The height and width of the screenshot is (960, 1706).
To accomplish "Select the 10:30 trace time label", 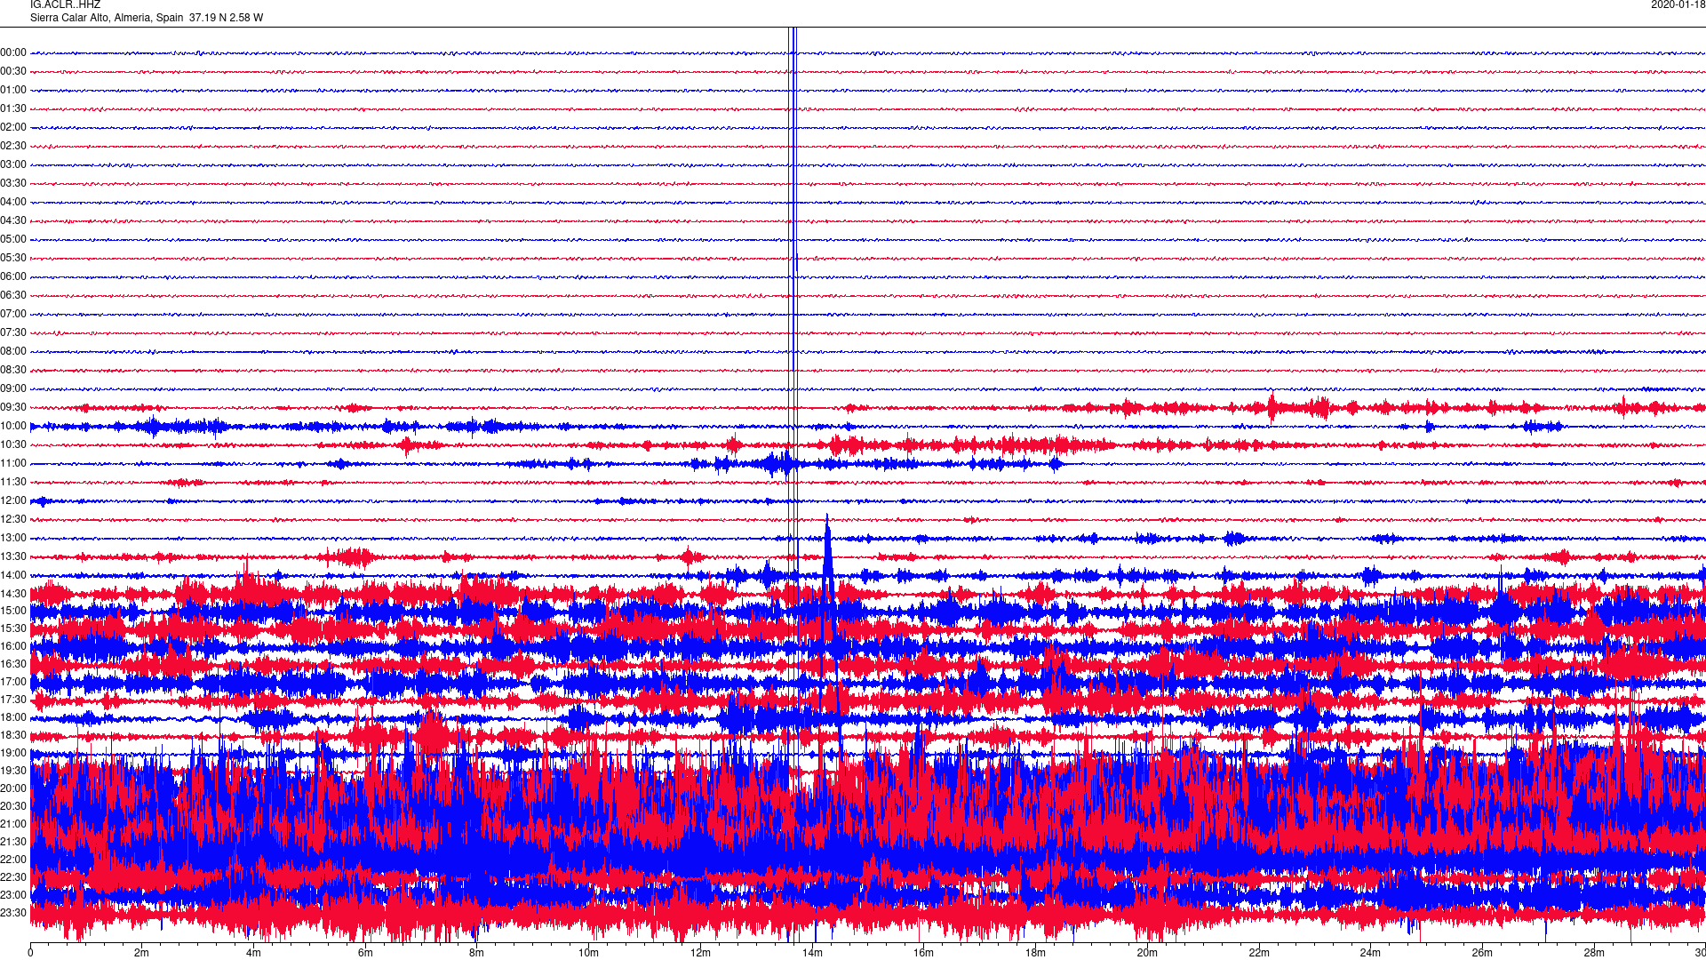I will coord(13,445).
